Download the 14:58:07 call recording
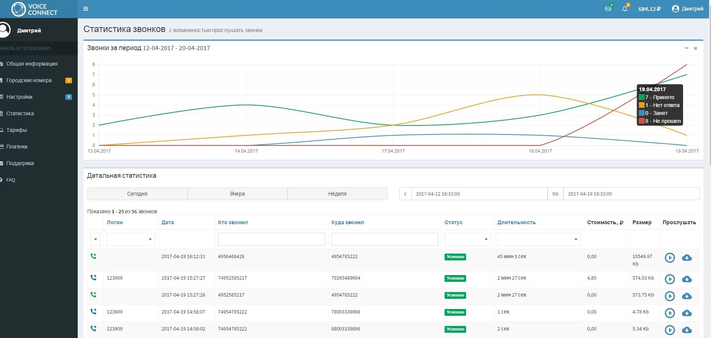The image size is (711, 338). 687,313
